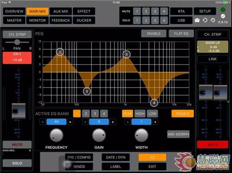Click the CH.1 fader handle
232x173 pixels.
click(19, 111)
